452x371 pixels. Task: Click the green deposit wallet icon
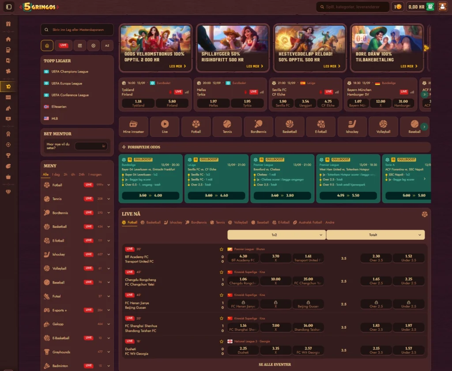430,7
